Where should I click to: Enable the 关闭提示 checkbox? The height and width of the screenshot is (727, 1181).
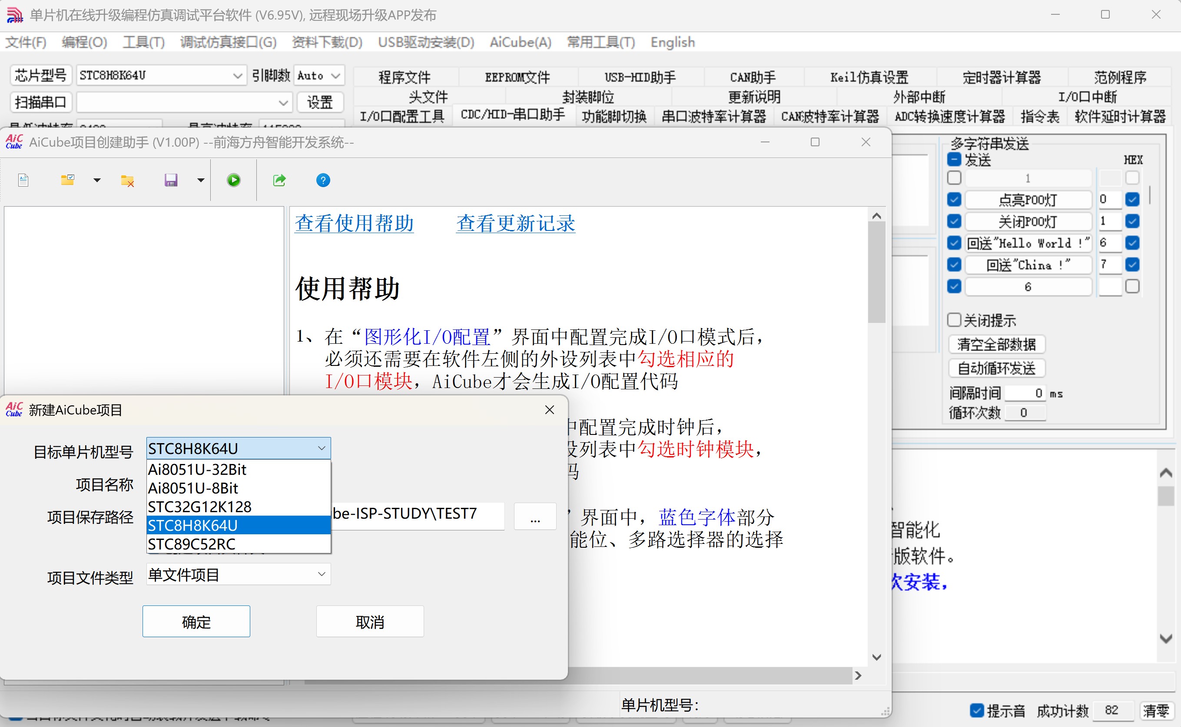pyautogui.click(x=954, y=320)
